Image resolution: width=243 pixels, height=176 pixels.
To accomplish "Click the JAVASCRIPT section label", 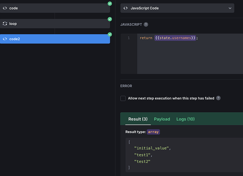I will point(131,25).
